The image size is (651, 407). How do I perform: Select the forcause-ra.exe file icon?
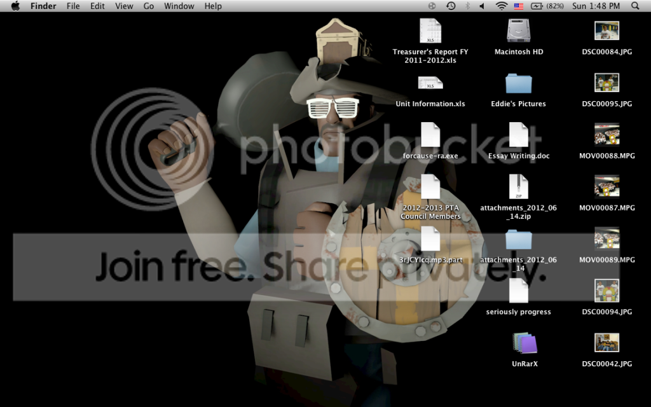pos(430,135)
